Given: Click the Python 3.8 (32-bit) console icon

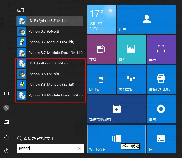Looking at the screenshot, I should (22, 74).
